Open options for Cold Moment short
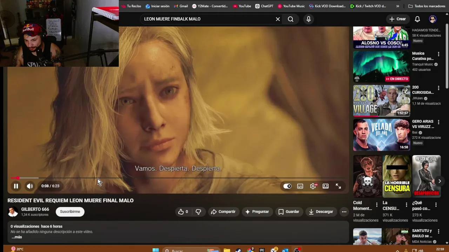 pos(377,205)
